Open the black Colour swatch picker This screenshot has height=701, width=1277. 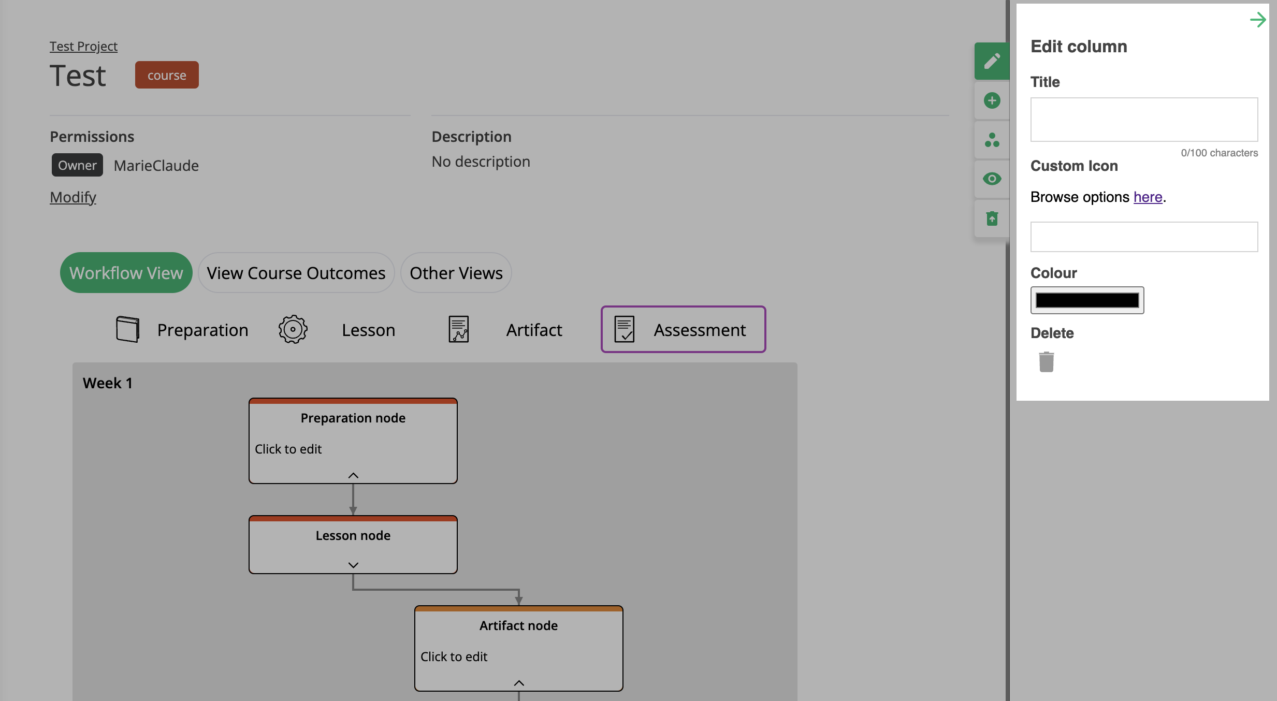point(1087,300)
